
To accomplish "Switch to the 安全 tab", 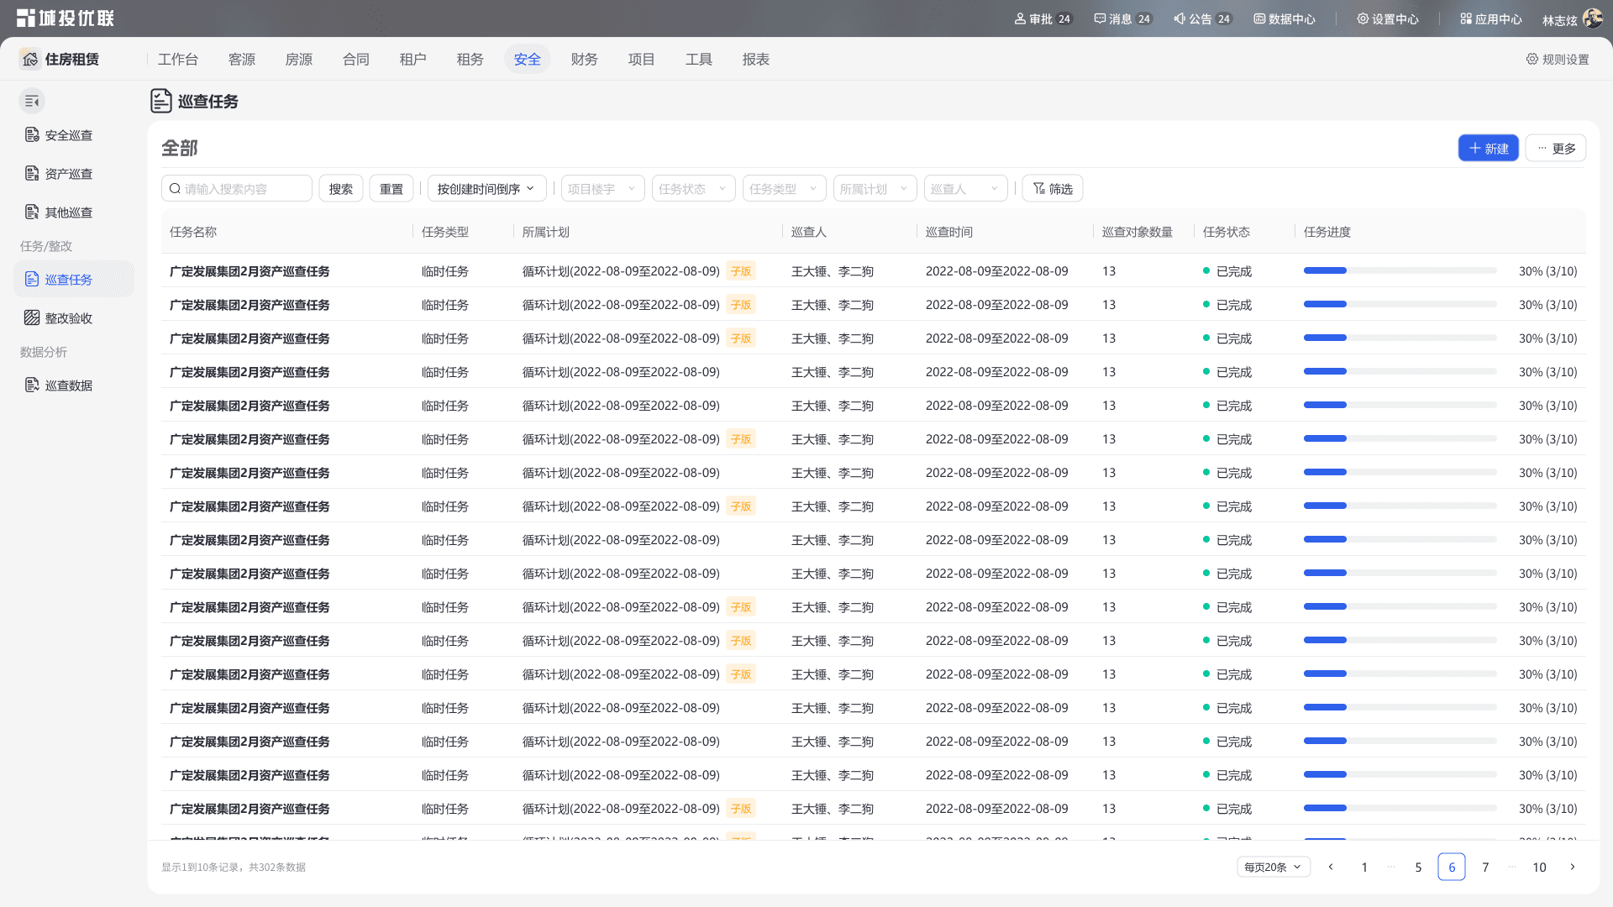I will pyautogui.click(x=528, y=59).
